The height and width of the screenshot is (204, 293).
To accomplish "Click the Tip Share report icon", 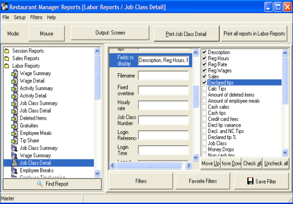I will point(15,141).
